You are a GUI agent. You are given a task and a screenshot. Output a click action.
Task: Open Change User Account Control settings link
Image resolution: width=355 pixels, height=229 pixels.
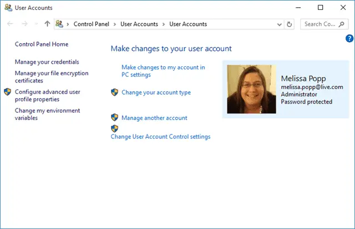point(160,137)
